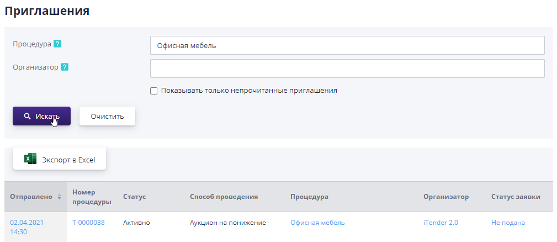
Task: Click the Номер процедуры column header
Action: (x=92, y=197)
